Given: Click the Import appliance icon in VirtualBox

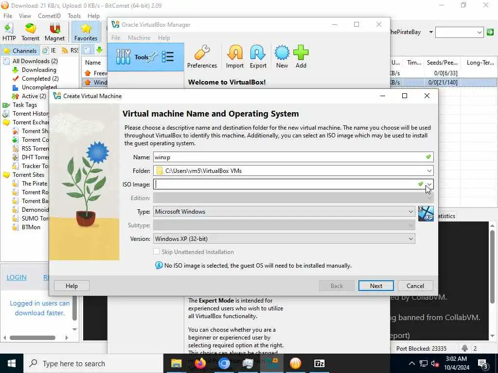Looking at the screenshot, I should [x=235, y=57].
